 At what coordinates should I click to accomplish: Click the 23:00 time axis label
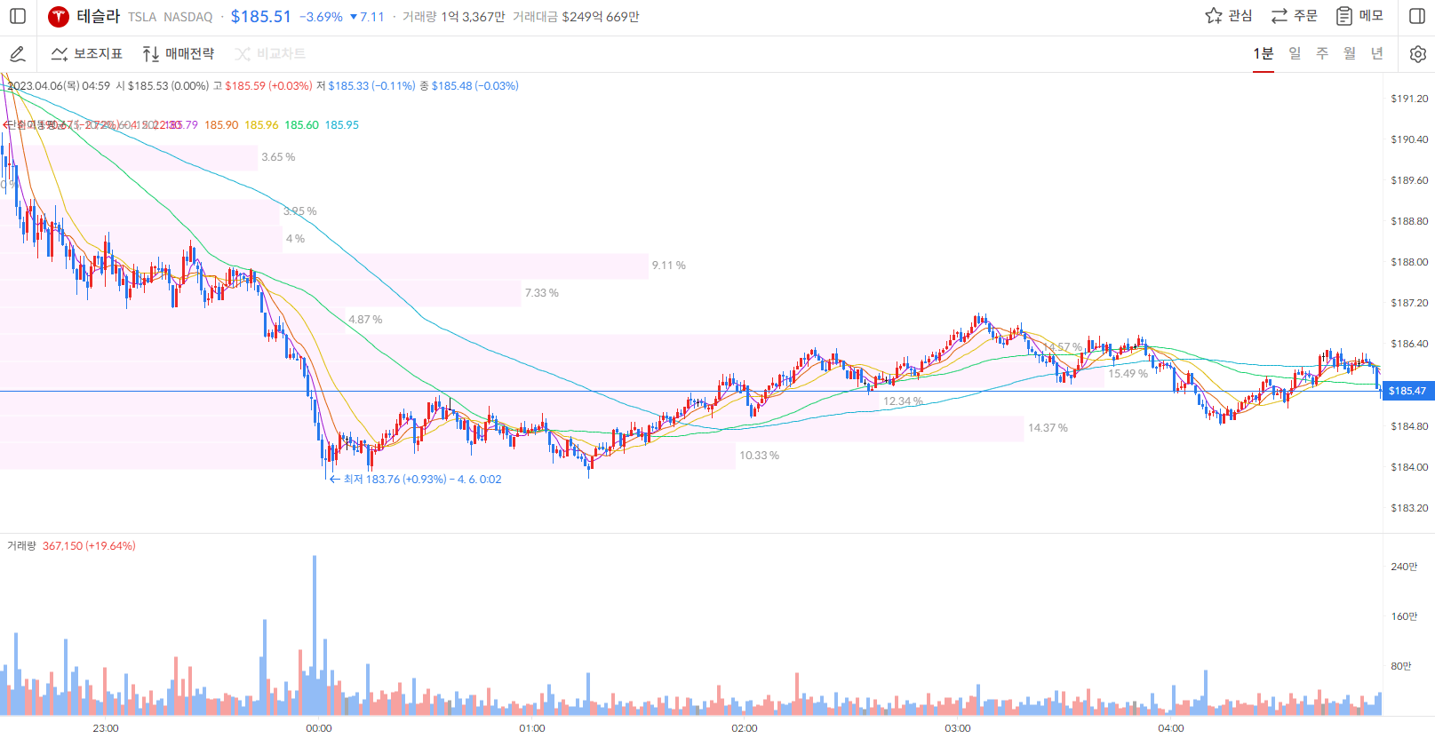point(106,728)
